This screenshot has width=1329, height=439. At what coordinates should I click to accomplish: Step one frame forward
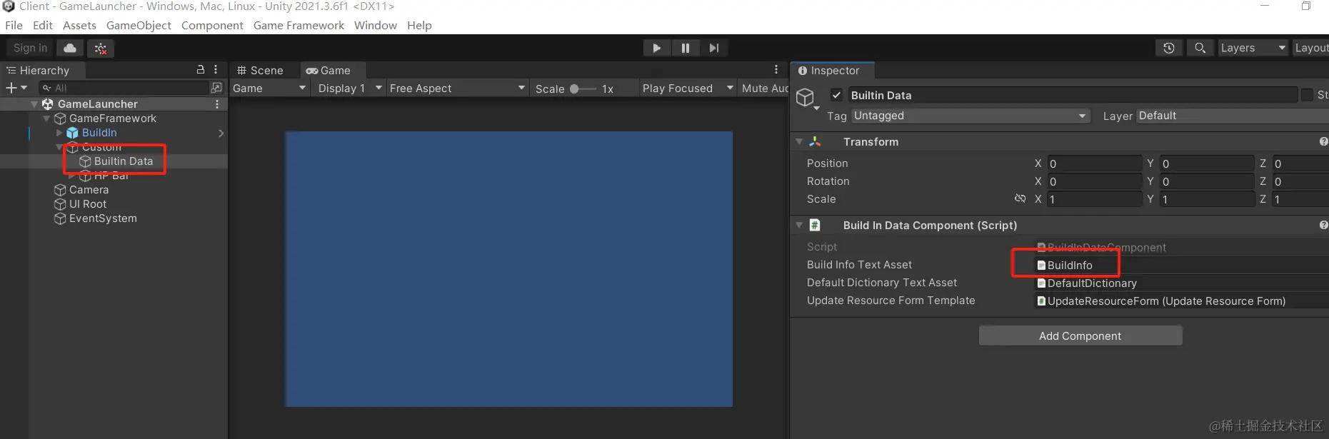714,48
